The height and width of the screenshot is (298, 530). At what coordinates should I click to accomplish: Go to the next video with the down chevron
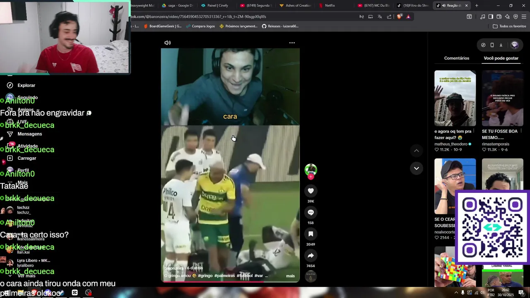point(416,168)
